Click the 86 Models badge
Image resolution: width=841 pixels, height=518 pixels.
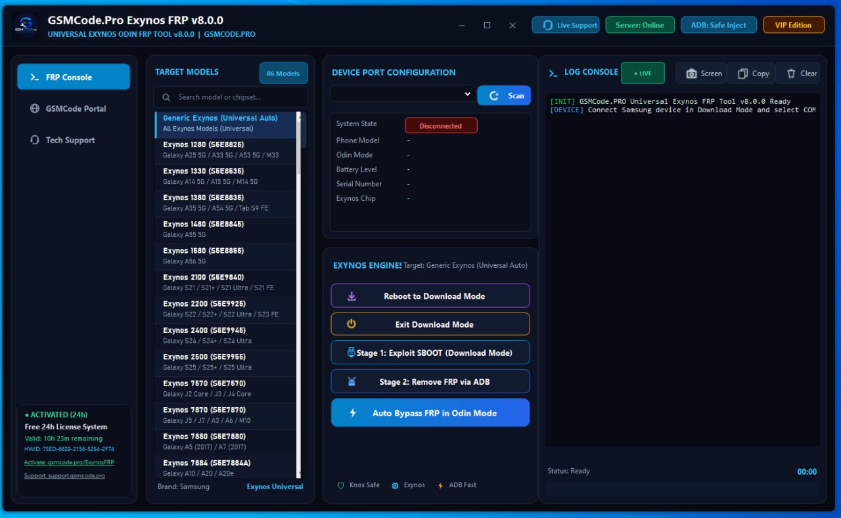pyautogui.click(x=284, y=74)
